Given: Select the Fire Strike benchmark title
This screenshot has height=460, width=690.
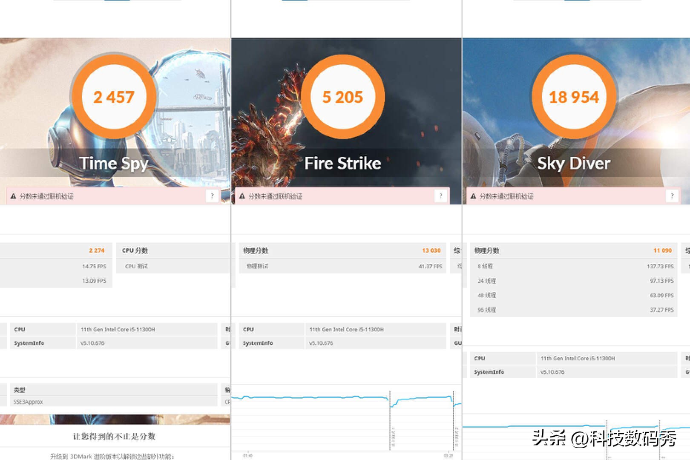Looking at the screenshot, I should (x=342, y=164).
